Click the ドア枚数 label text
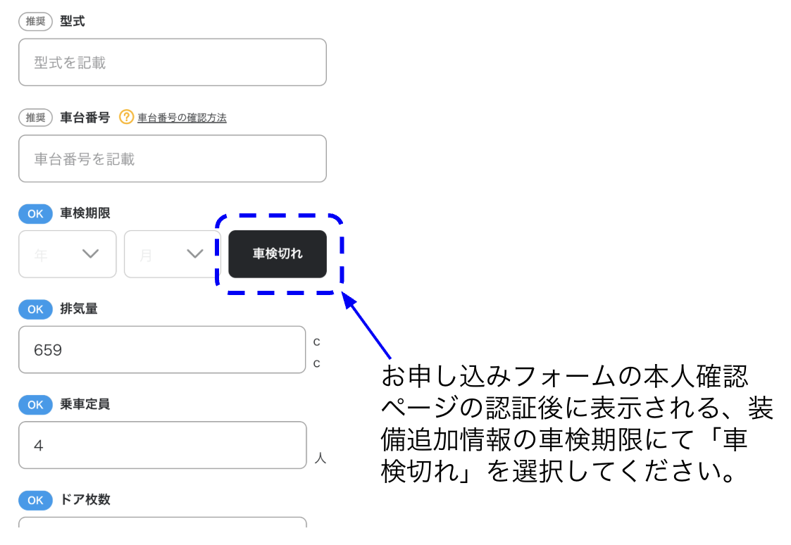 click(85, 500)
